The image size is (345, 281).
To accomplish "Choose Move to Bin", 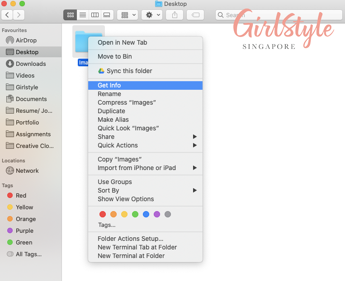I will [x=145, y=56].
